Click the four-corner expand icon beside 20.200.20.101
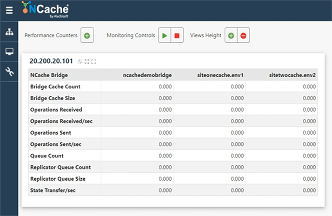The height and width of the screenshot is (216, 332). (x=87, y=62)
